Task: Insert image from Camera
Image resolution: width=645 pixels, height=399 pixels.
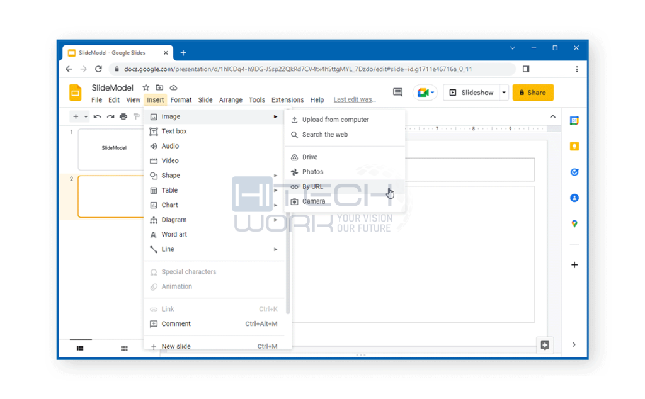Action: pos(345,201)
